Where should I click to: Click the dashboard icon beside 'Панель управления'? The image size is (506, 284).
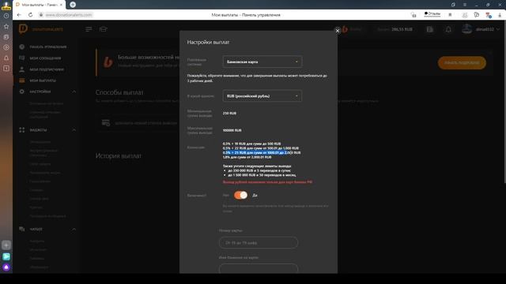click(21, 47)
